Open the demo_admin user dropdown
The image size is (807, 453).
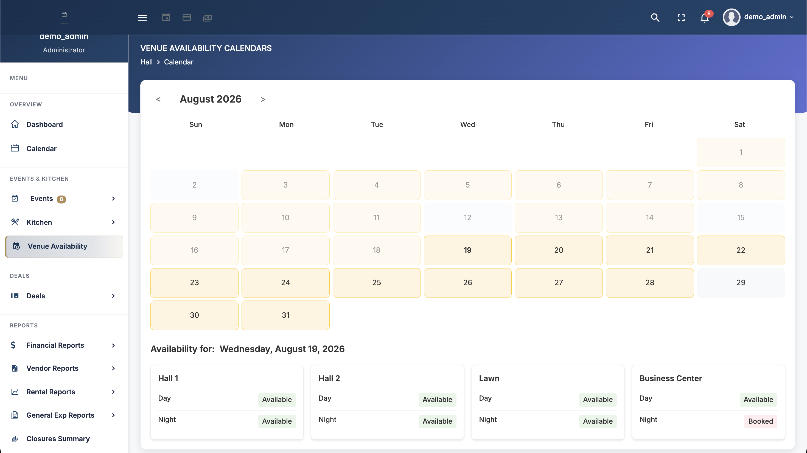(x=758, y=17)
